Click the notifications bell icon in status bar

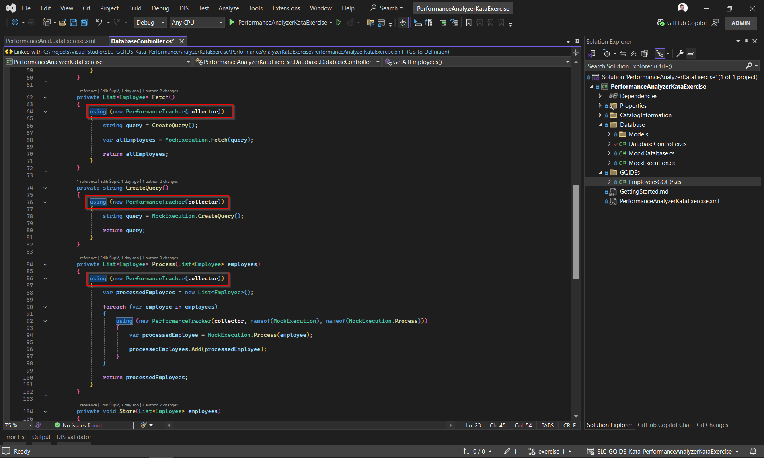tap(753, 452)
